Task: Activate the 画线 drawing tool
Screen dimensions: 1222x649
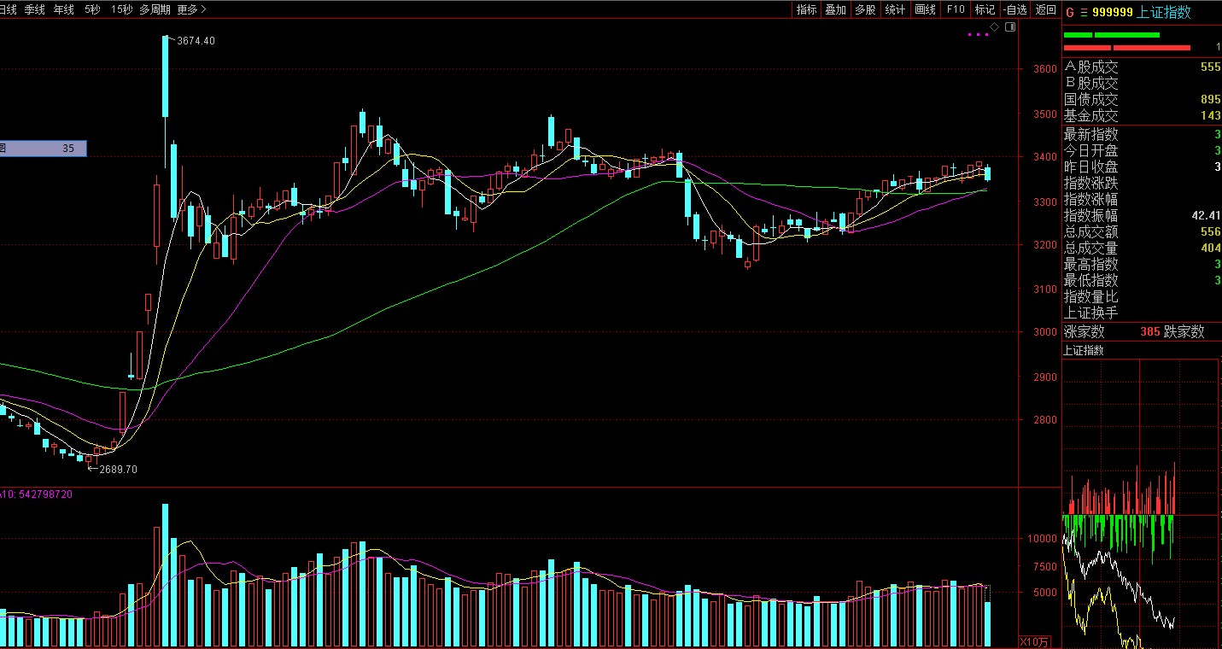Action: click(925, 9)
